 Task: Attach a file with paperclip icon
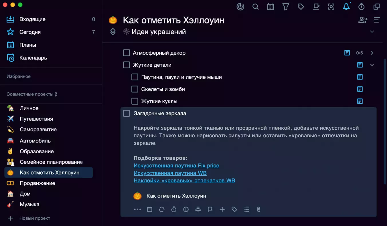pos(258,209)
